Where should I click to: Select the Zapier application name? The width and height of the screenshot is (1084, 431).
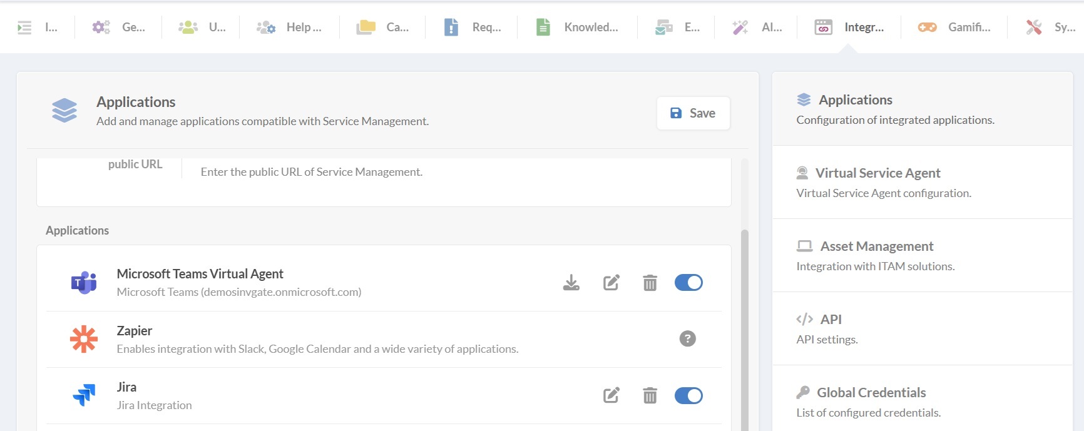click(134, 331)
